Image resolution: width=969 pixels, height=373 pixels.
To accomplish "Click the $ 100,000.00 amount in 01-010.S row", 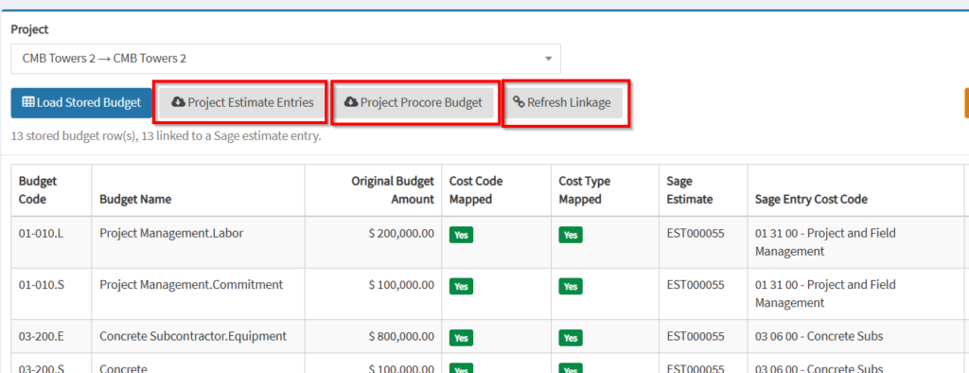I will click(x=401, y=285).
